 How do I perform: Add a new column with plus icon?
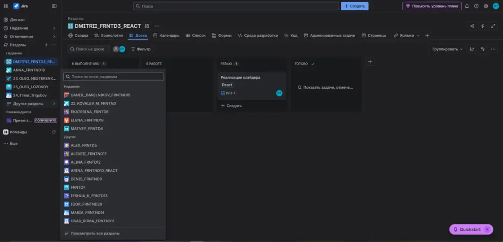370,62
